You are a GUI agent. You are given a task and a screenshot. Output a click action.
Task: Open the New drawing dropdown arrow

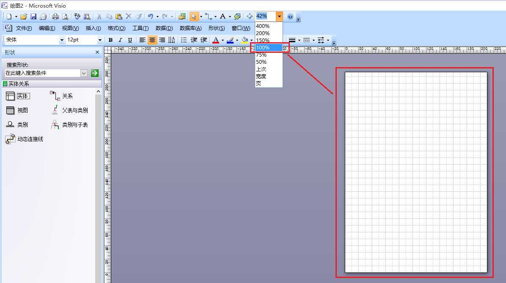click(x=16, y=16)
